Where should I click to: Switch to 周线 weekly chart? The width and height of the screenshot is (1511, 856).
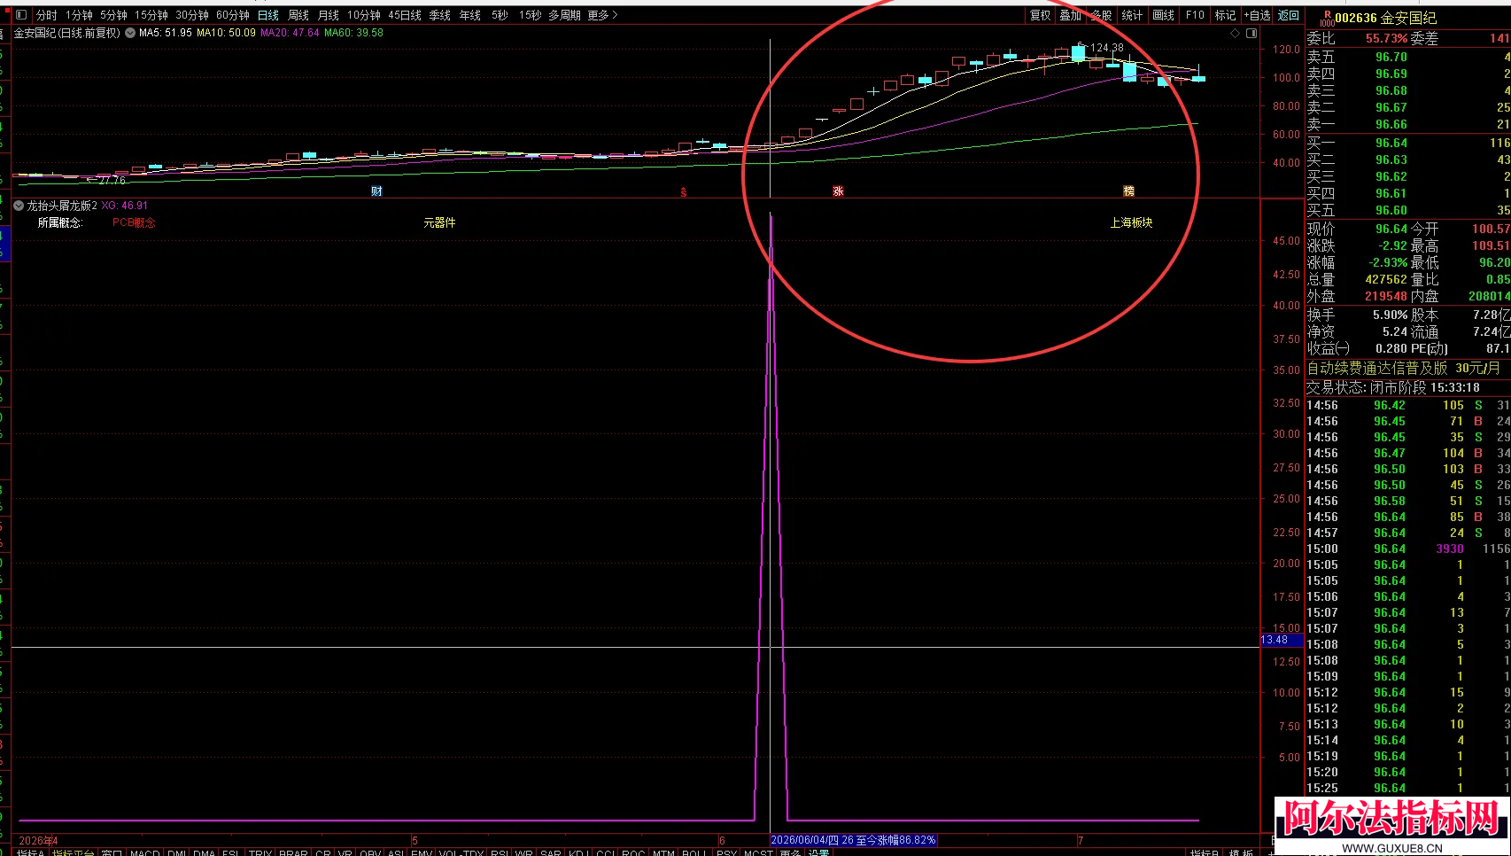(298, 15)
